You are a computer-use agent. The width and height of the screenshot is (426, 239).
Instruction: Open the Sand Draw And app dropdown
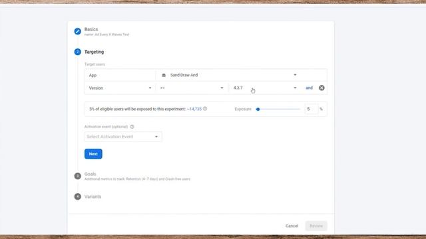229,75
